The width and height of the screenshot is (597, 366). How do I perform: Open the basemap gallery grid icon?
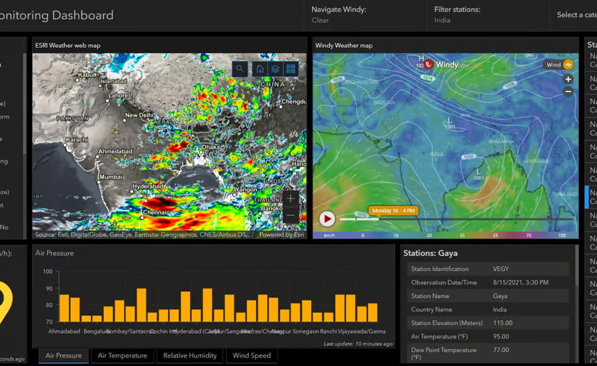tap(291, 69)
